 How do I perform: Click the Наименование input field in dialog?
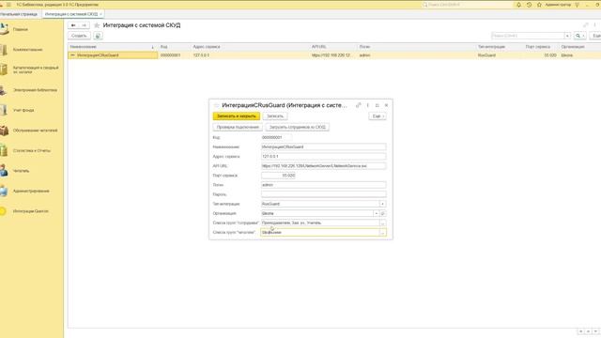(x=323, y=146)
